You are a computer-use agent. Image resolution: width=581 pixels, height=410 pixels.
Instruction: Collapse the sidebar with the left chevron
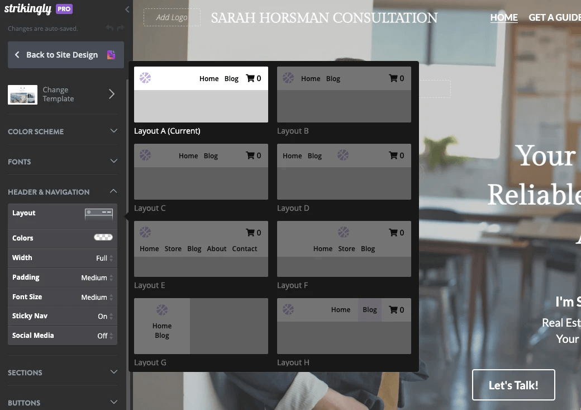tap(127, 10)
